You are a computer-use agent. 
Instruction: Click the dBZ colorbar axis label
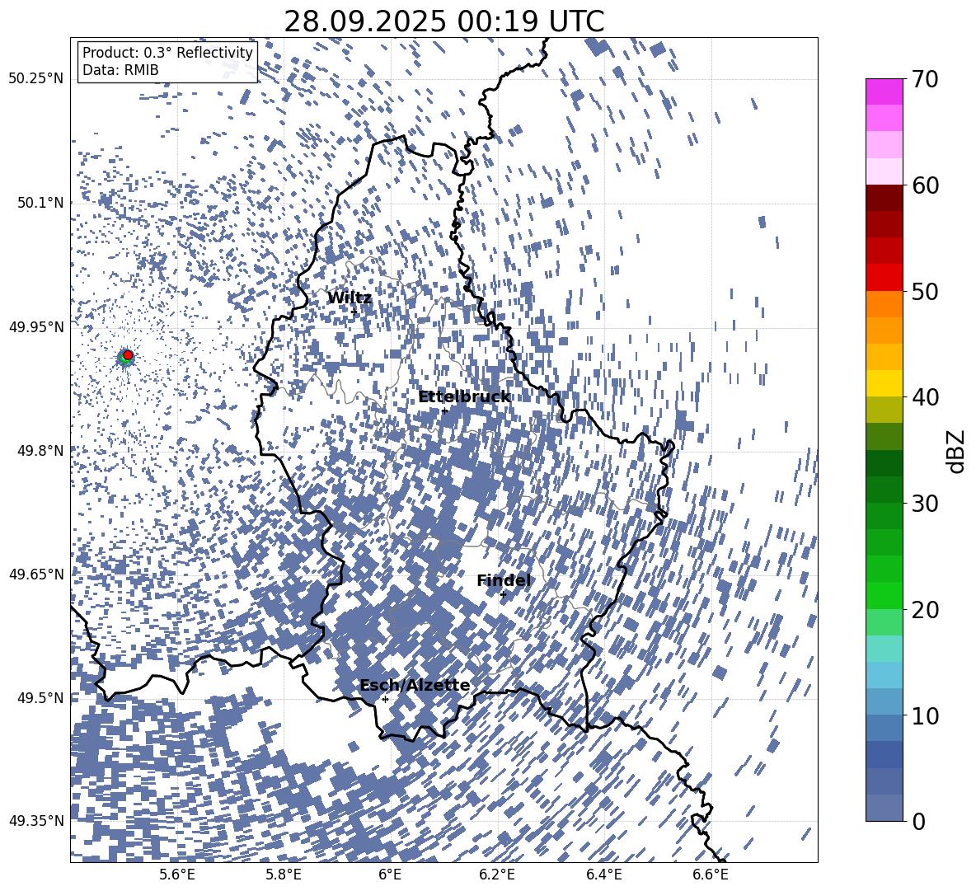(955, 451)
